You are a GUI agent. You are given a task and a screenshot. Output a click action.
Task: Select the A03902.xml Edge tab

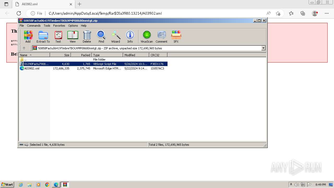[x=43, y=4]
